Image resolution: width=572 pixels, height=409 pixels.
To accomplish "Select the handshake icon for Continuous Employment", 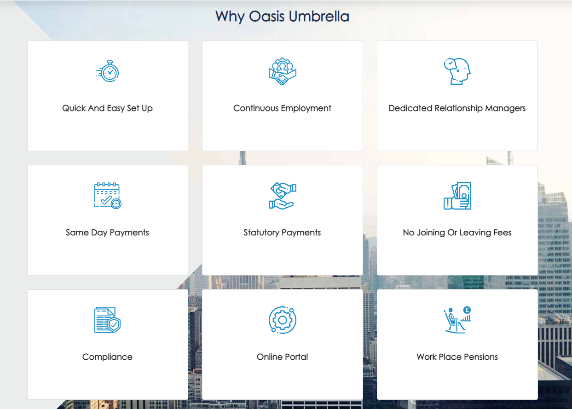I will pos(282,70).
